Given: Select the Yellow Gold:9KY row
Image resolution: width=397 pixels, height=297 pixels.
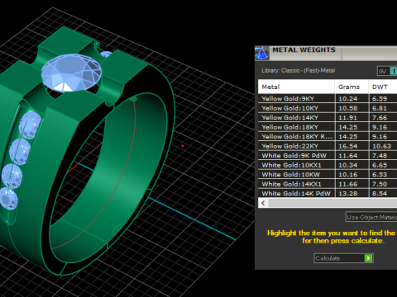Looking at the screenshot, I should click(x=328, y=98).
